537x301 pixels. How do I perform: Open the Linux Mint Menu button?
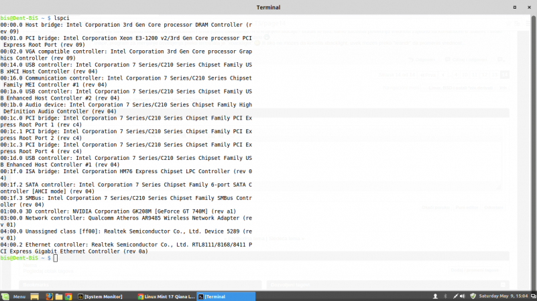pyautogui.click(x=13, y=296)
